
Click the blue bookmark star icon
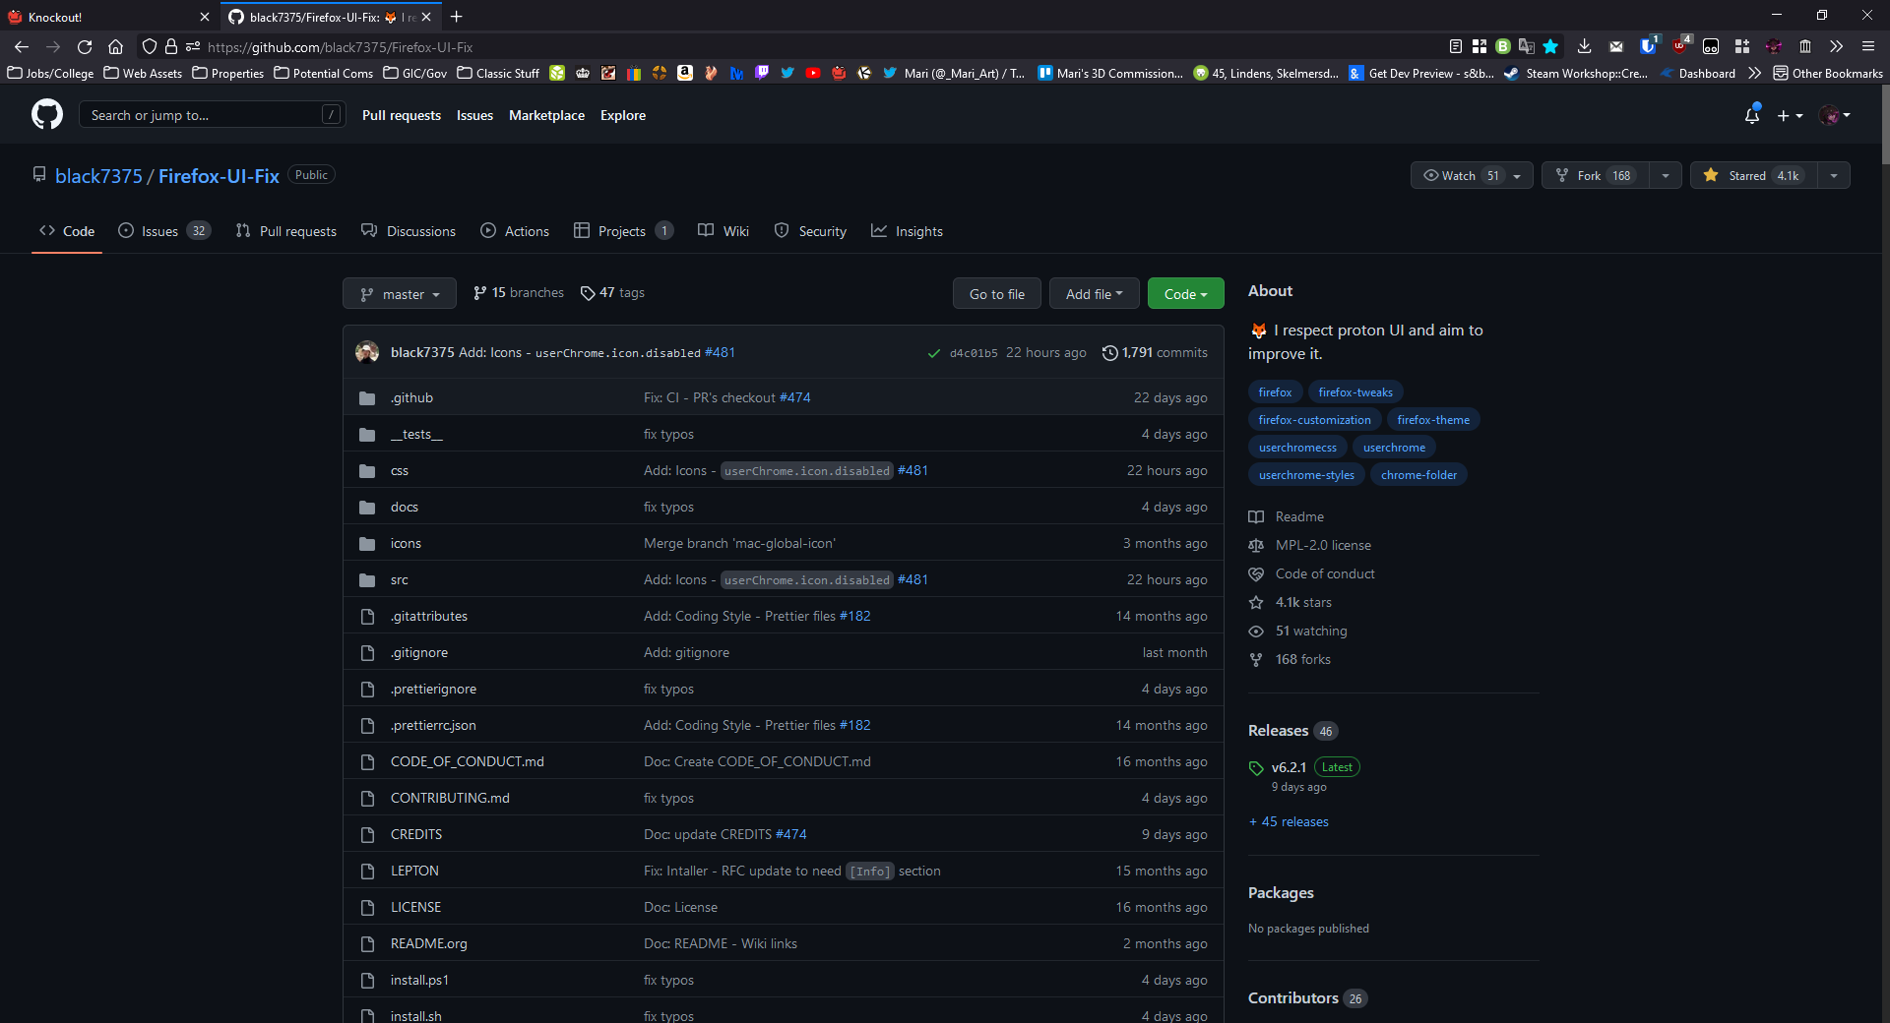coord(1550,46)
